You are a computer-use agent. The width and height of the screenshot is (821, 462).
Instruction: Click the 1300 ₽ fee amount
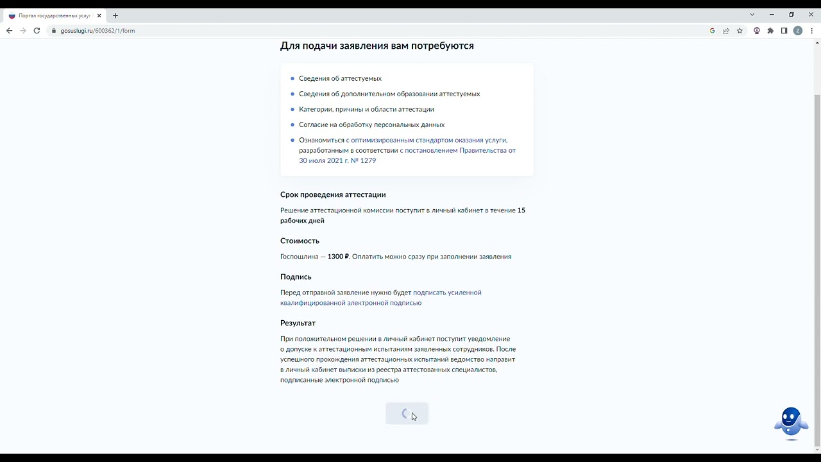tap(338, 257)
